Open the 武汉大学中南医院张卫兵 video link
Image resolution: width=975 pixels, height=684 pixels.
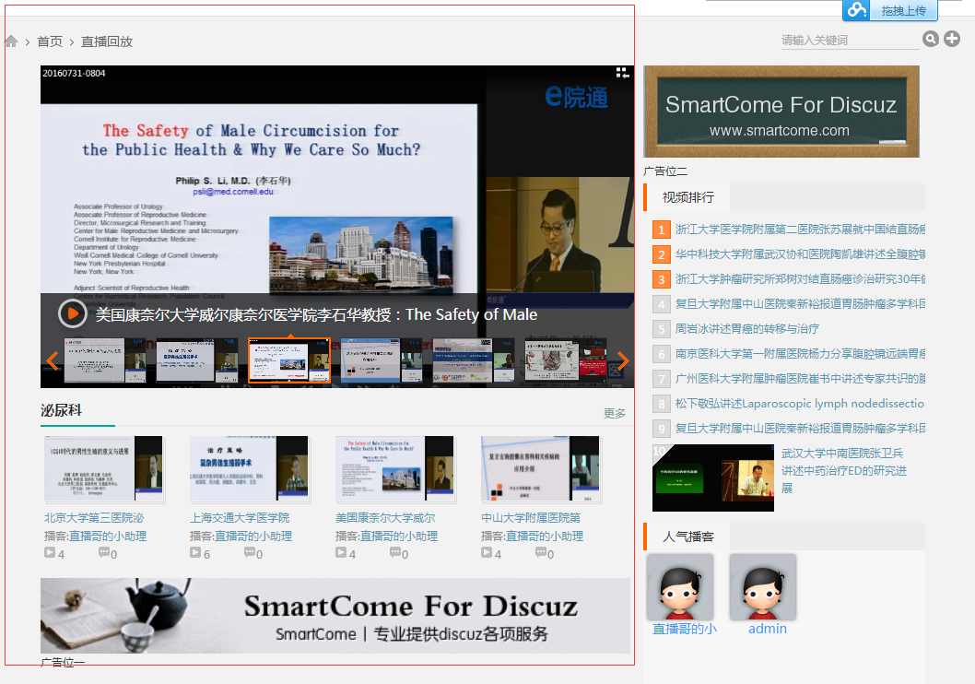[844, 471]
